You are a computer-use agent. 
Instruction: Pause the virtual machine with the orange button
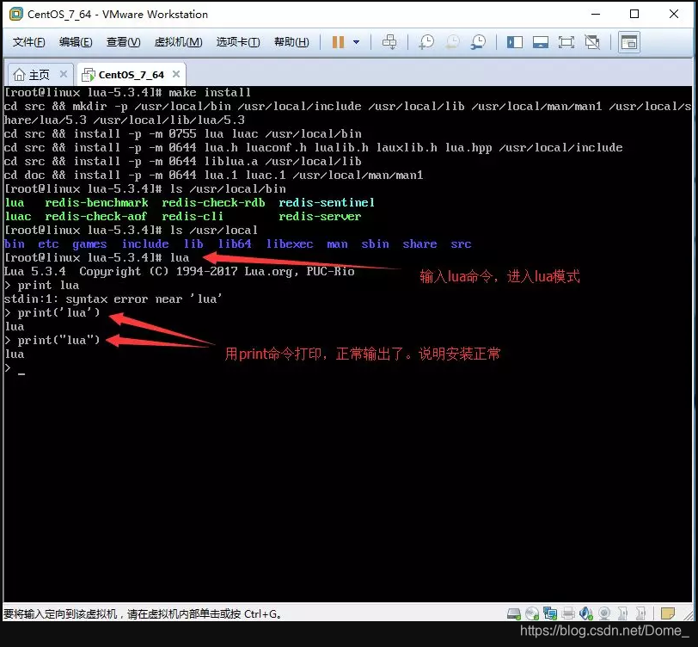click(x=339, y=42)
